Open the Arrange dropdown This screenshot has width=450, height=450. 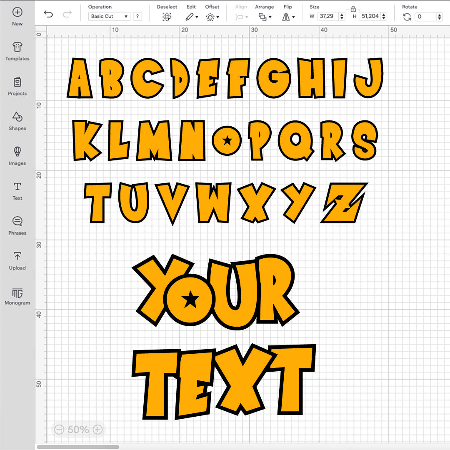[x=265, y=16]
